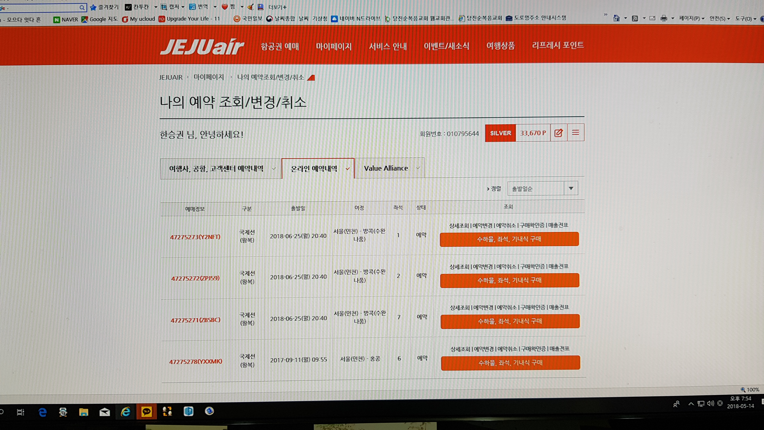Open reservation 47275278(YXXMK)

click(x=196, y=362)
